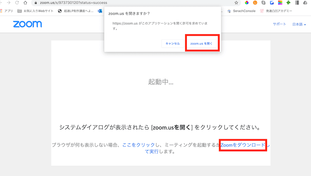Open the colorful wheel extension icon
This screenshot has width=311, height=176.
246,3
